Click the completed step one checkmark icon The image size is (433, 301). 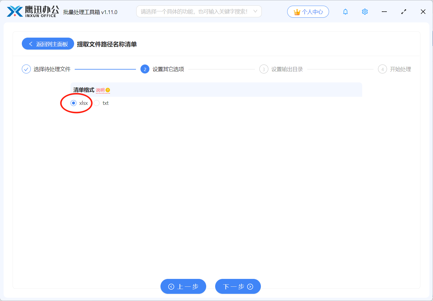click(26, 69)
